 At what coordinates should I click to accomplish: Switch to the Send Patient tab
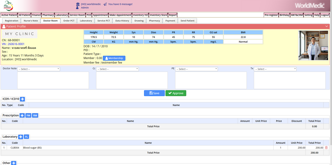pyautogui.click(x=188, y=21)
